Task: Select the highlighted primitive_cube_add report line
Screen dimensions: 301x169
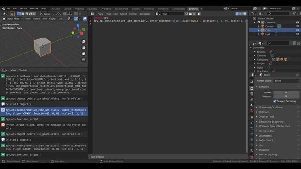Action: tap(44, 112)
